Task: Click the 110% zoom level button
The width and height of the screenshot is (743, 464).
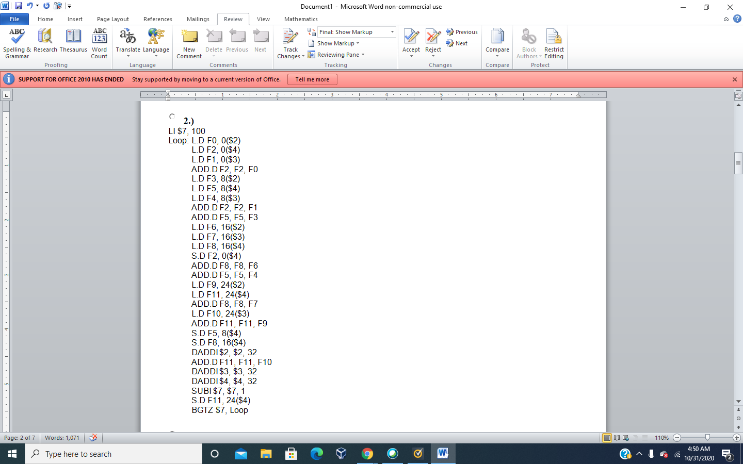Action: 662,438
